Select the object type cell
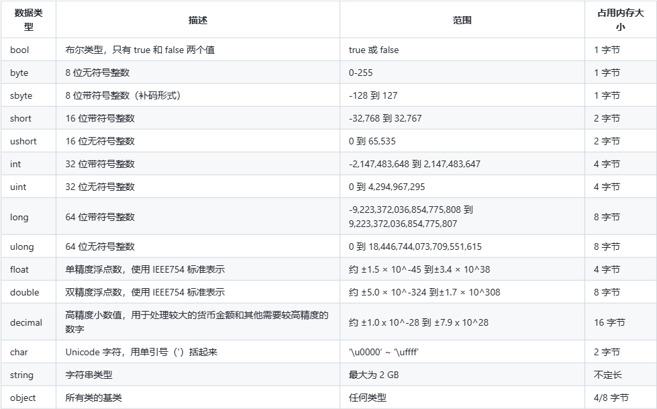Screen dimensions: 657x409 coord(28,398)
